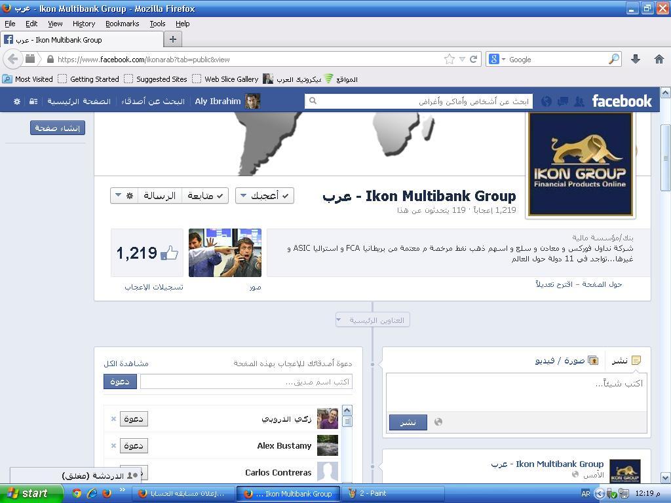Toggle the أعجبك liked button
671x503 pixels.
click(x=265, y=195)
